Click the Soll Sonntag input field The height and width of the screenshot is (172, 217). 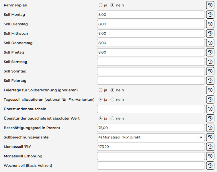(x=151, y=71)
